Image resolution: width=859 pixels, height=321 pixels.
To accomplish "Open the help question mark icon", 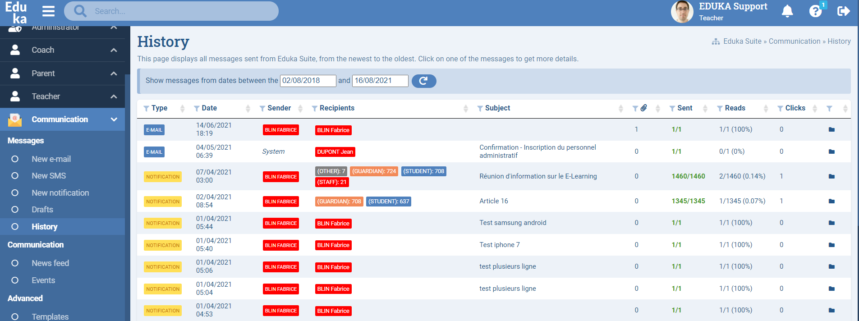I will point(815,11).
